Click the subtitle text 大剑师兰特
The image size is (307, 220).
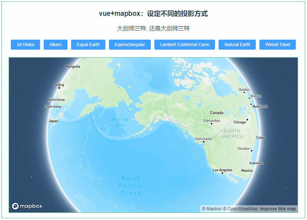point(153,28)
